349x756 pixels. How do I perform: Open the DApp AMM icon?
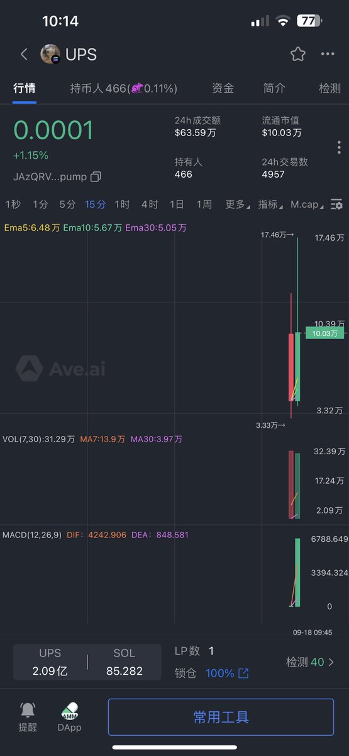pyautogui.click(x=70, y=711)
